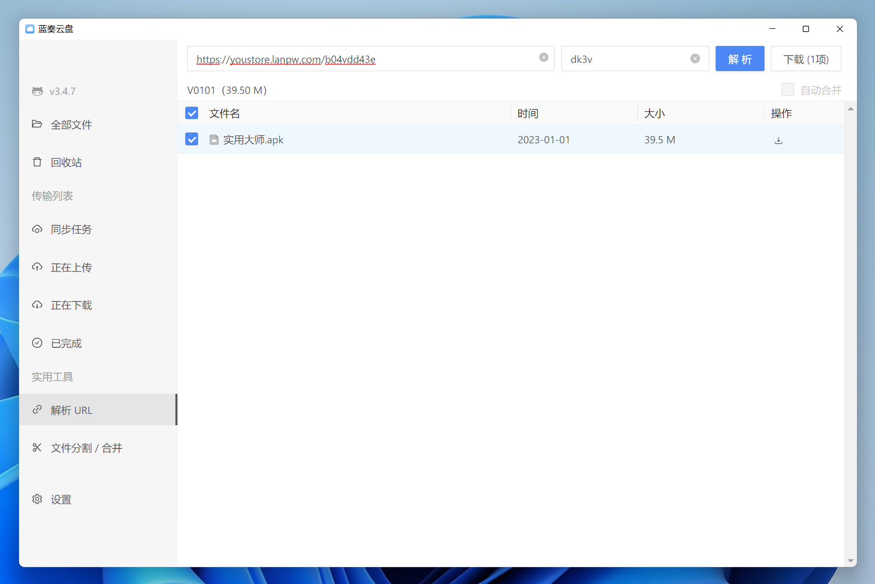This screenshot has width=875, height=584.
Task: Minimize the 蓝奏云盘 window
Action: (772, 29)
